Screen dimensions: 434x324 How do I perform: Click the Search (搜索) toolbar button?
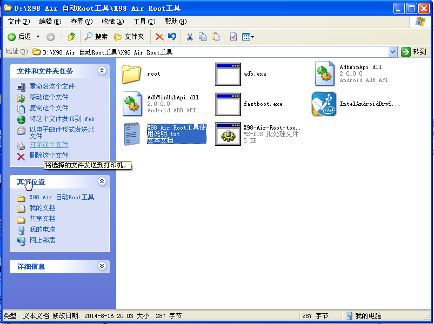coord(96,37)
